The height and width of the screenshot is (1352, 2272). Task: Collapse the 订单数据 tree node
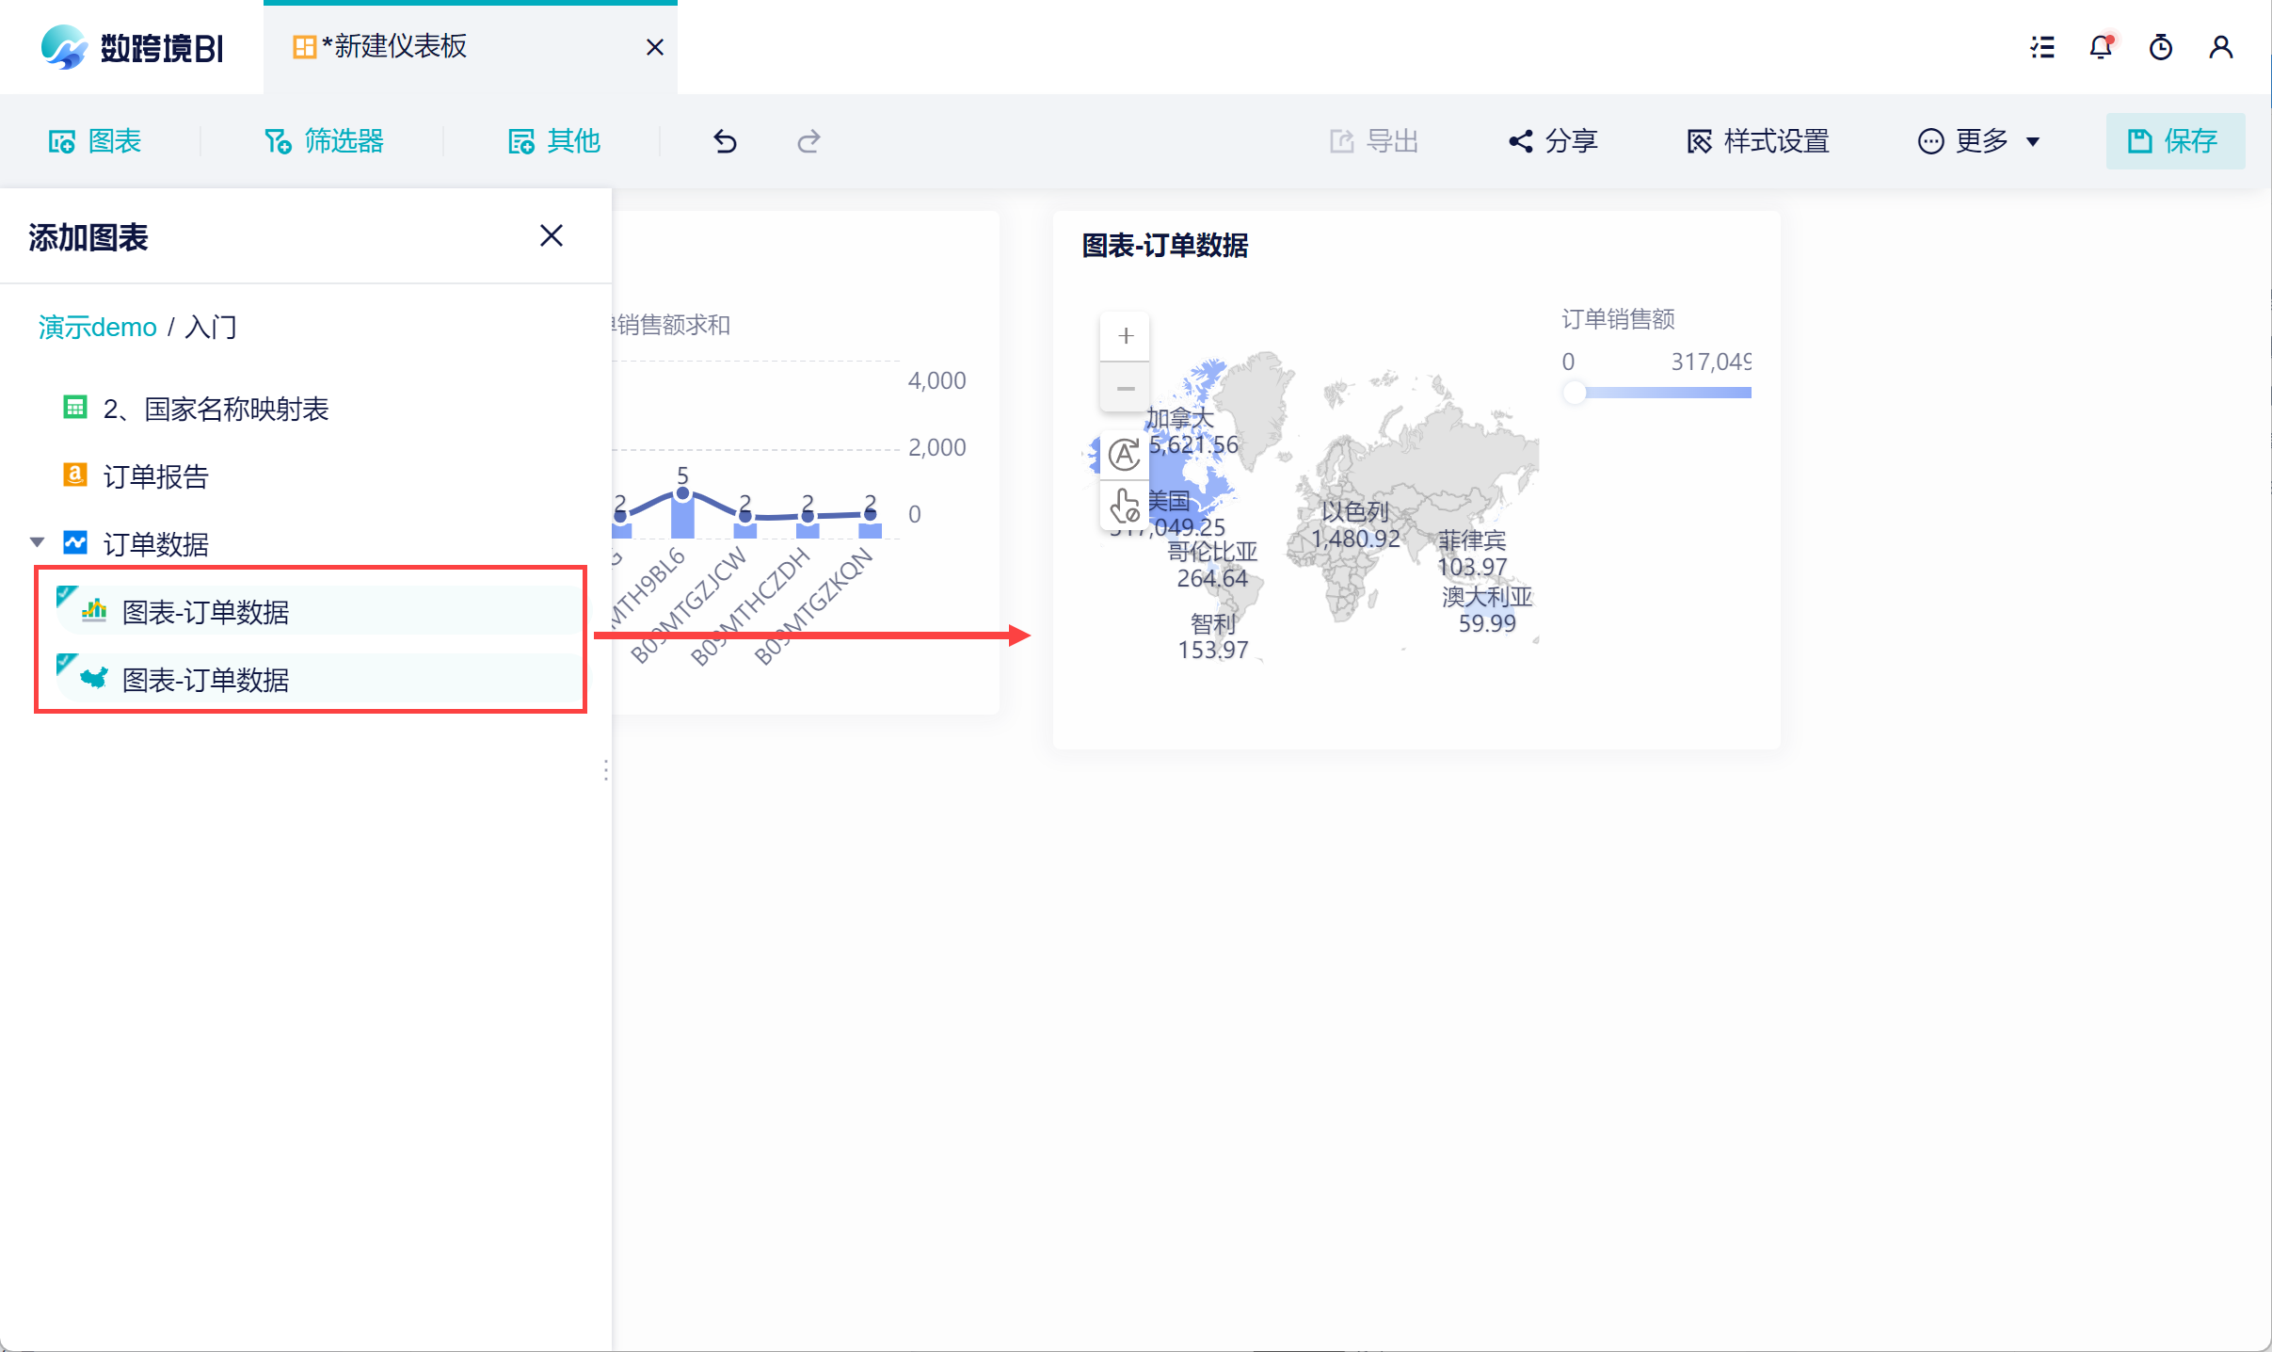(x=38, y=542)
